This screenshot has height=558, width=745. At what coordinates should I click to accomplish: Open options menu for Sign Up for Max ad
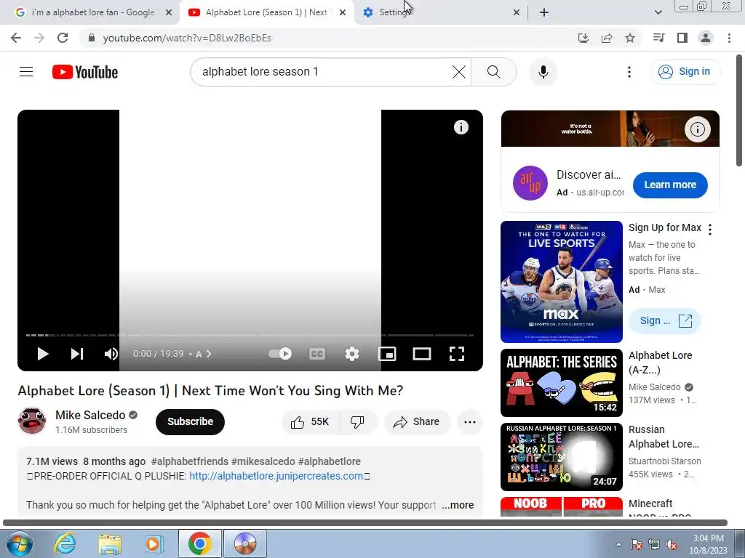click(710, 230)
